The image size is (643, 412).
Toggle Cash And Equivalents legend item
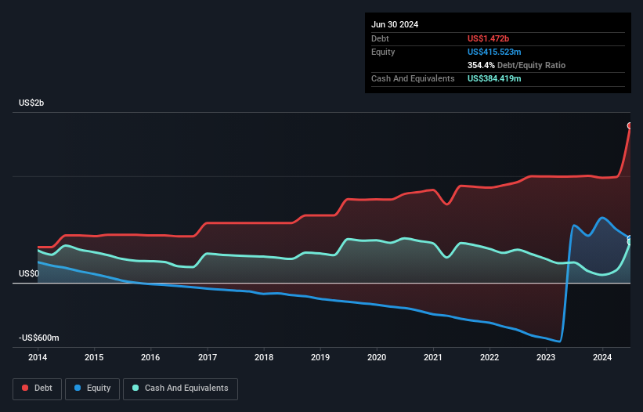click(x=180, y=388)
